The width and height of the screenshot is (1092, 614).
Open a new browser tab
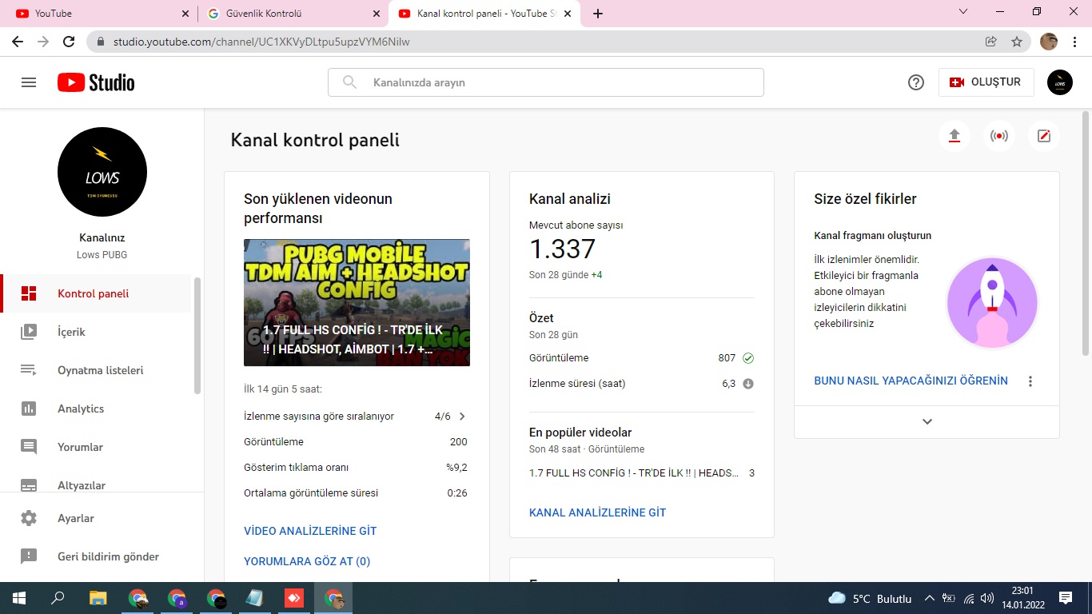(598, 14)
